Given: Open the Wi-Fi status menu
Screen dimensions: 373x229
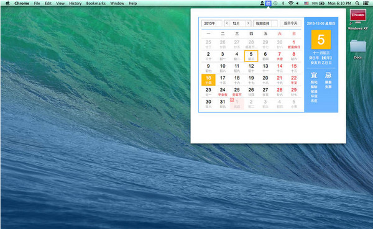Looking at the screenshot, I should coord(290,3).
